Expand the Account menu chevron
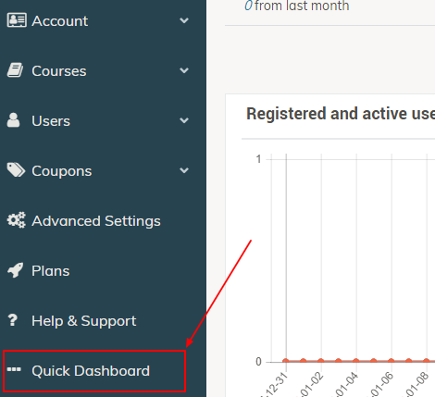 pos(184,20)
